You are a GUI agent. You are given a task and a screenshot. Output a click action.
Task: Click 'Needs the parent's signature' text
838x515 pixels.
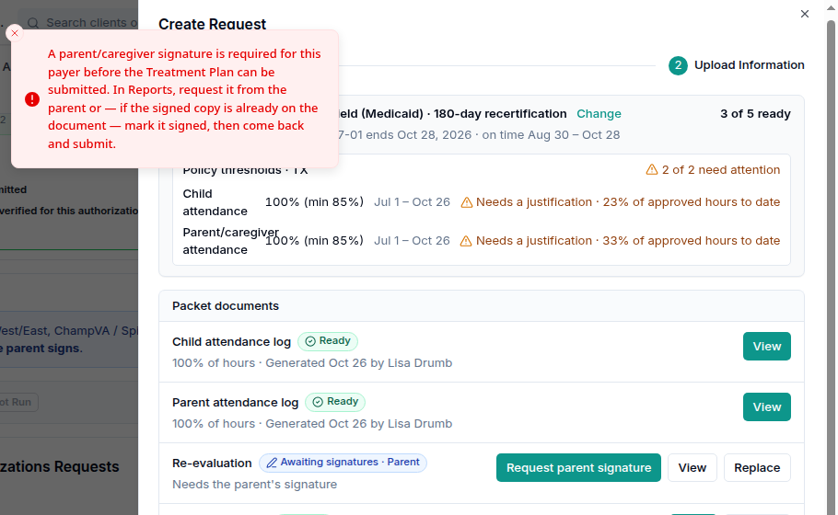point(254,485)
